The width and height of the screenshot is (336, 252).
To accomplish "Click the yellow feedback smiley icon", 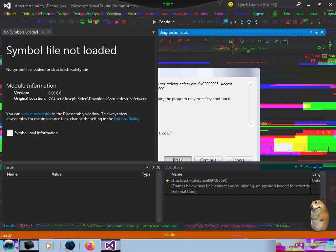I will (231, 4).
